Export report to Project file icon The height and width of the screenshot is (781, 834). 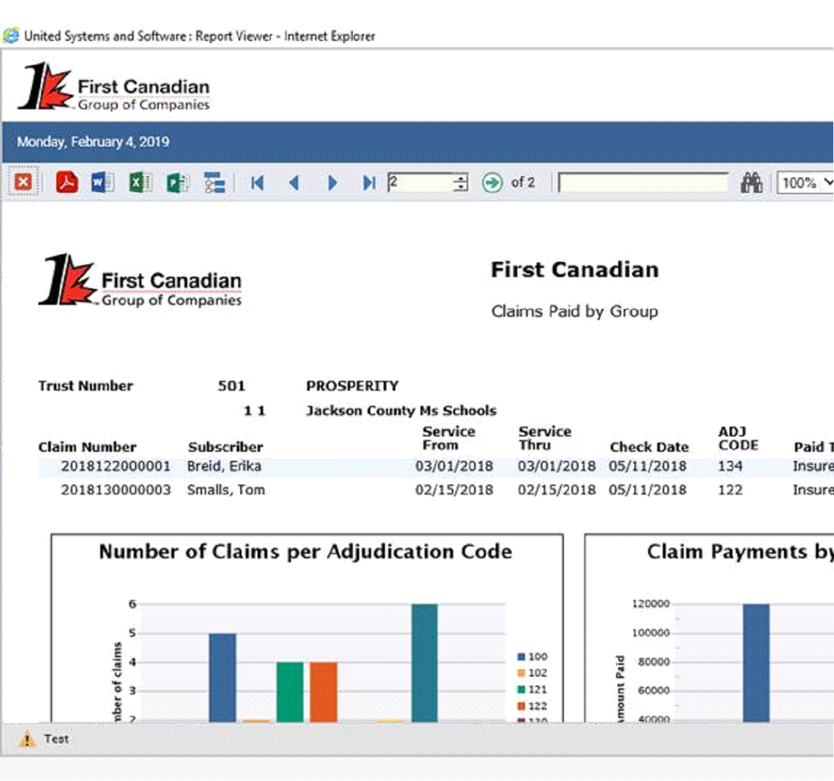tap(177, 183)
